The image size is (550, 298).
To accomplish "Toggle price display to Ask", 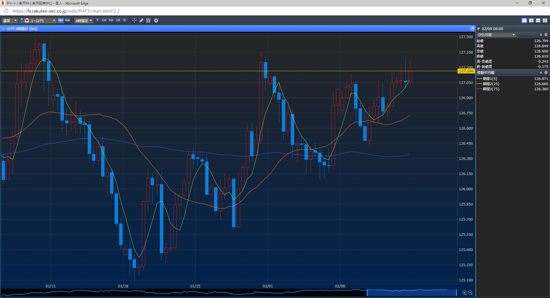I will (x=68, y=20).
